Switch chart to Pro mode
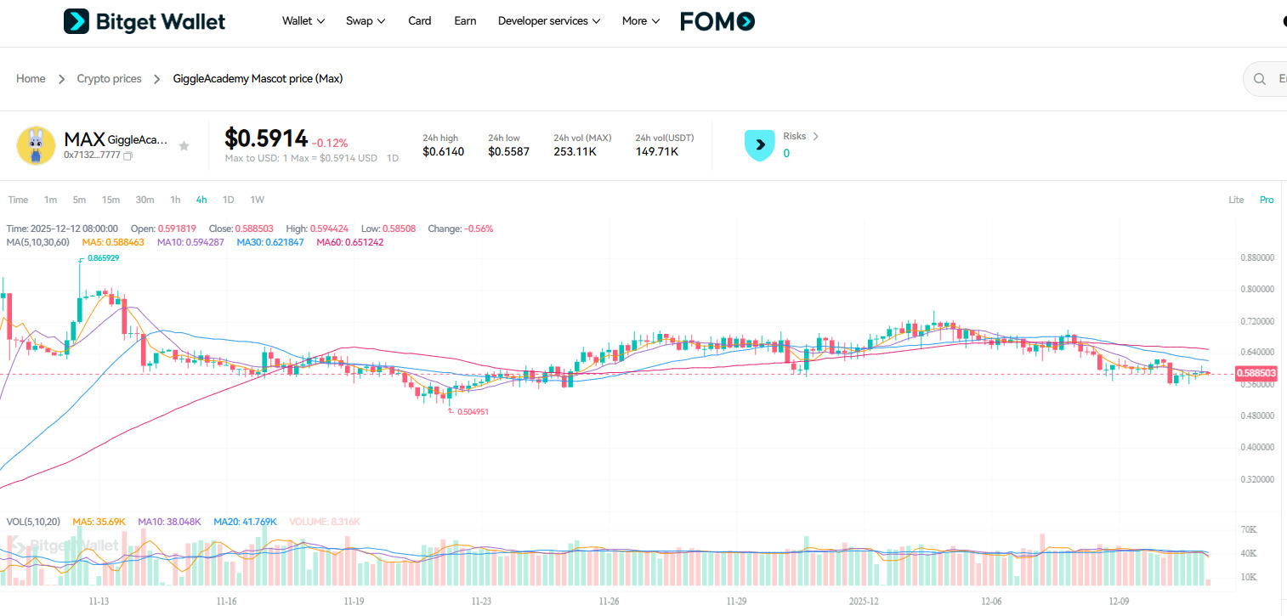Image resolution: width=1287 pixels, height=616 pixels. click(1267, 201)
